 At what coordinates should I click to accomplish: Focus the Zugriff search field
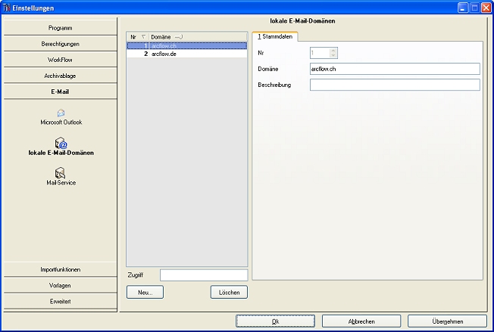pos(203,275)
